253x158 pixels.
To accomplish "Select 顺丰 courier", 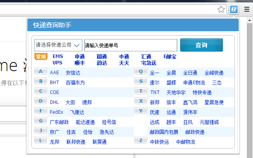I will [80, 63].
